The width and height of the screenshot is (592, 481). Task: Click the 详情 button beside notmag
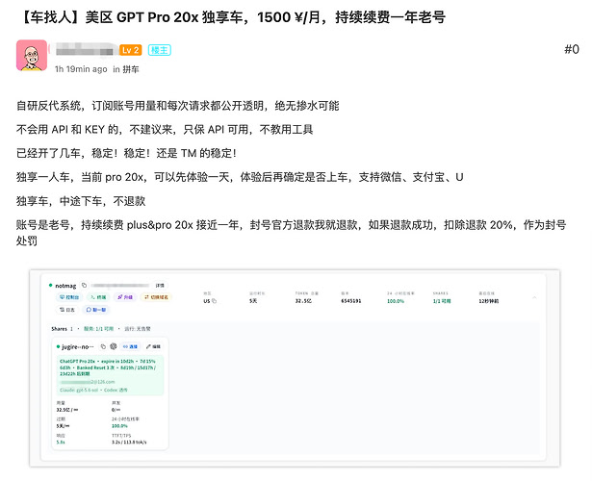[x=160, y=286]
